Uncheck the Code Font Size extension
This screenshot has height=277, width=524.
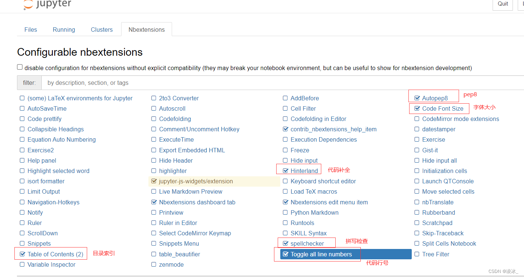coord(417,108)
